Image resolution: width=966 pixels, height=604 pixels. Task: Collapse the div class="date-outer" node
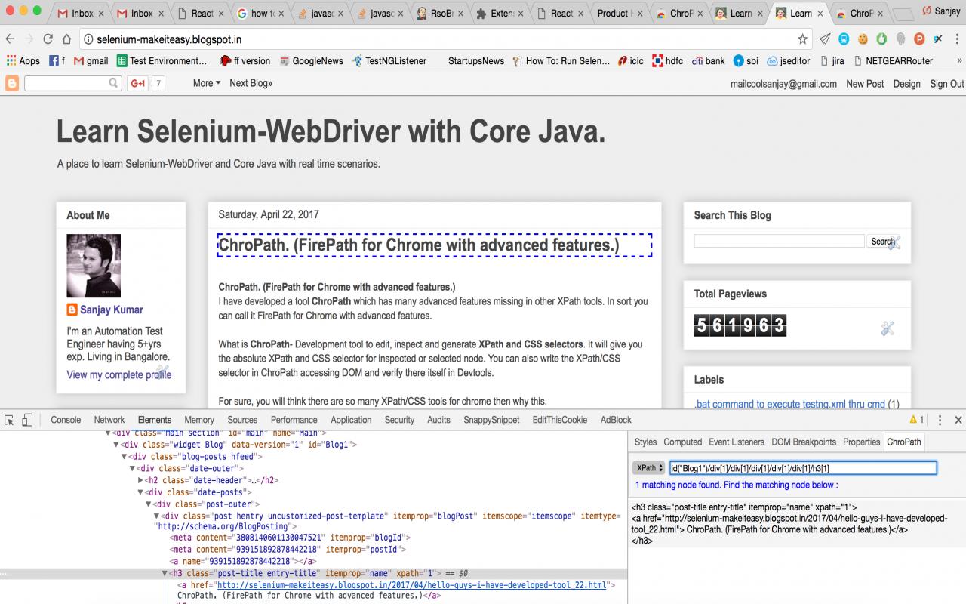(132, 469)
